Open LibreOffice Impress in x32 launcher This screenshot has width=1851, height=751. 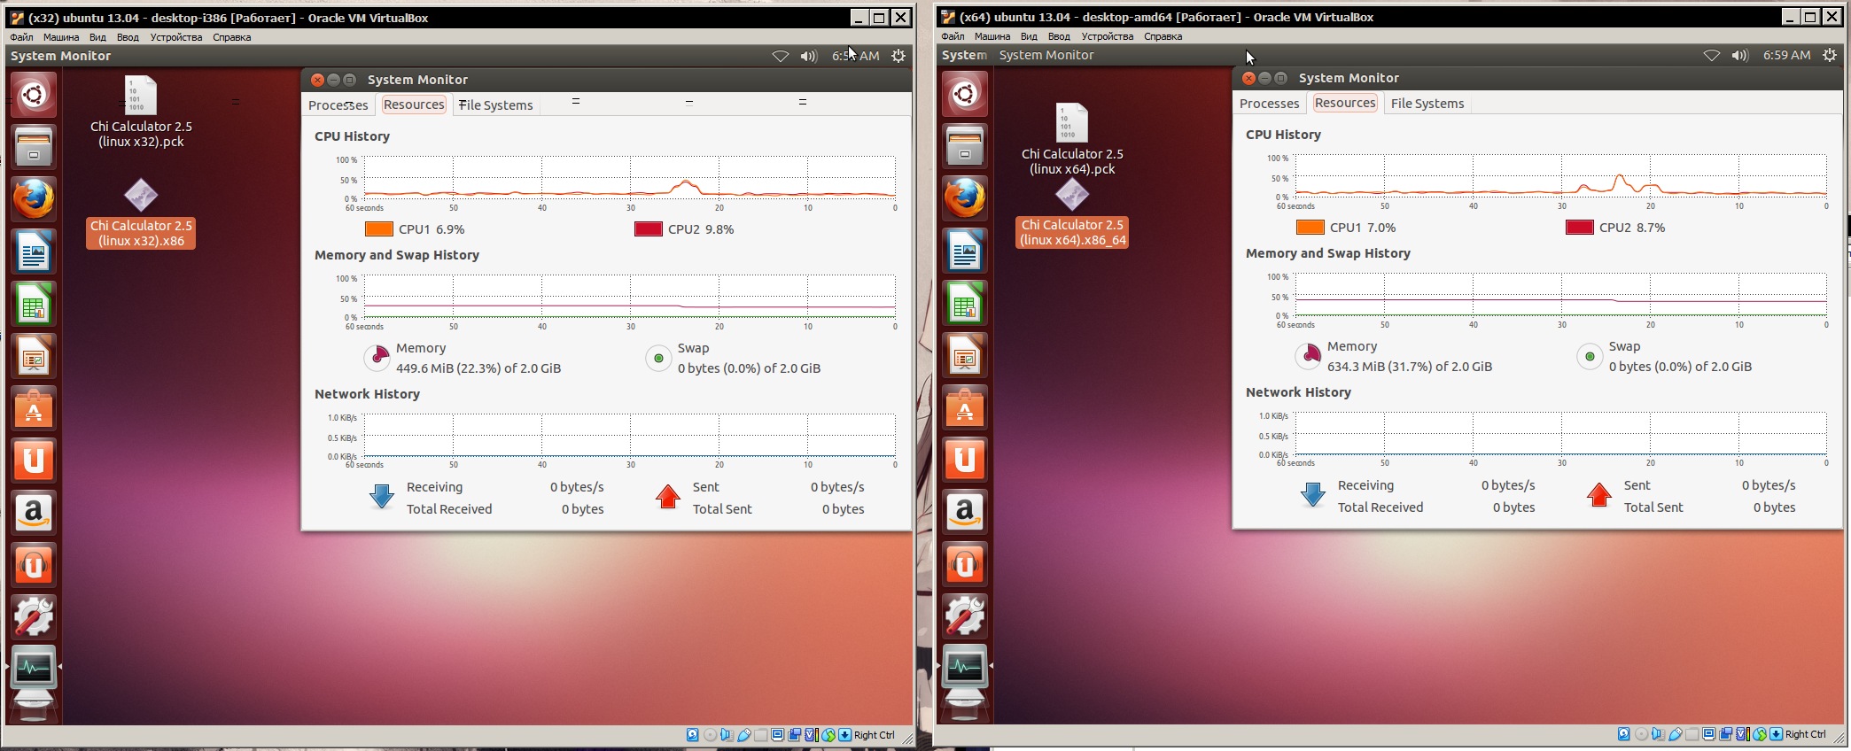coord(34,356)
